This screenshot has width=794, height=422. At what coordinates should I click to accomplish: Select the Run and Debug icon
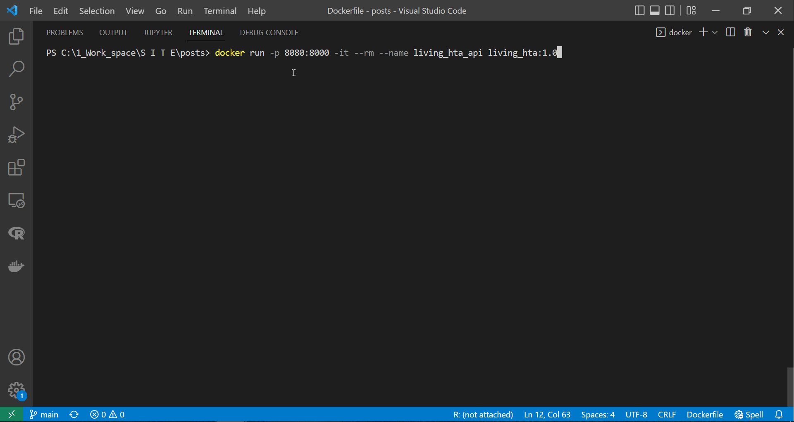(16, 135)
